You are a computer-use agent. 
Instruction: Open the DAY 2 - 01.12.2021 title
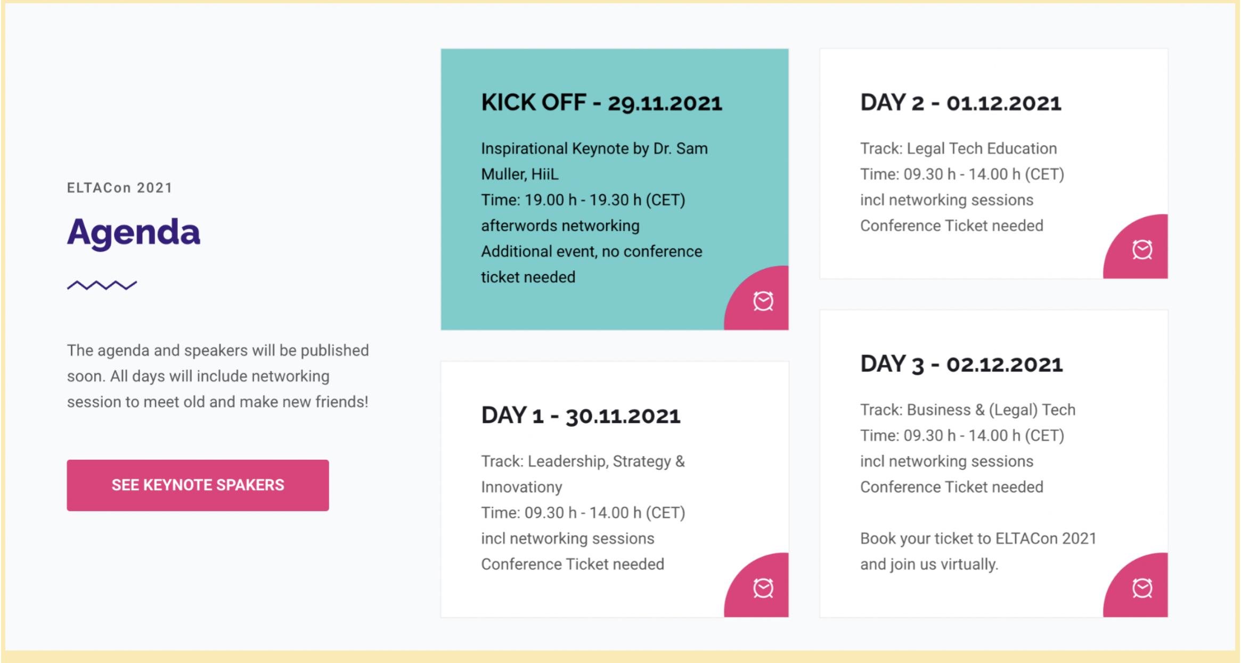(960, 103)
